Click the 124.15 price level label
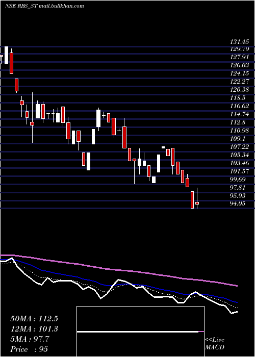Screen dimensions: 255x357 [240, 73]
